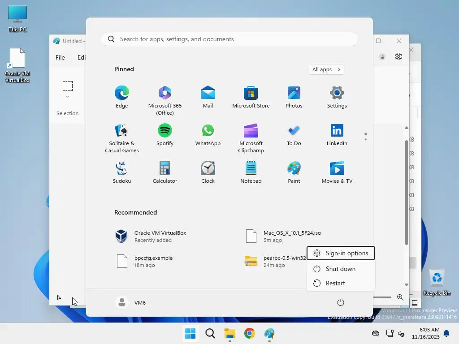The width and height of the screenshot is (459, 344).
Task: Switch to Paint on taskbar
Action: [x=269, y=333]
